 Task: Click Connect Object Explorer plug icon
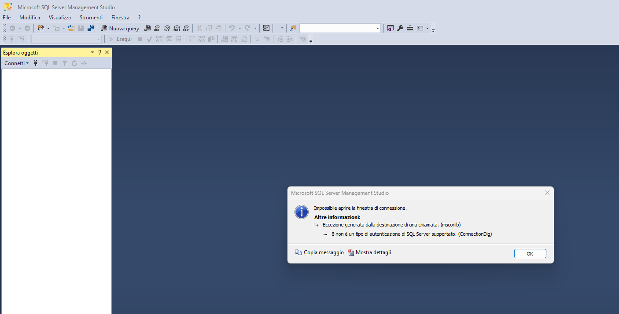click(36, 63)
